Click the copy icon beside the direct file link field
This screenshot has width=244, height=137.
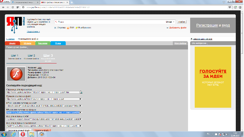81,99
